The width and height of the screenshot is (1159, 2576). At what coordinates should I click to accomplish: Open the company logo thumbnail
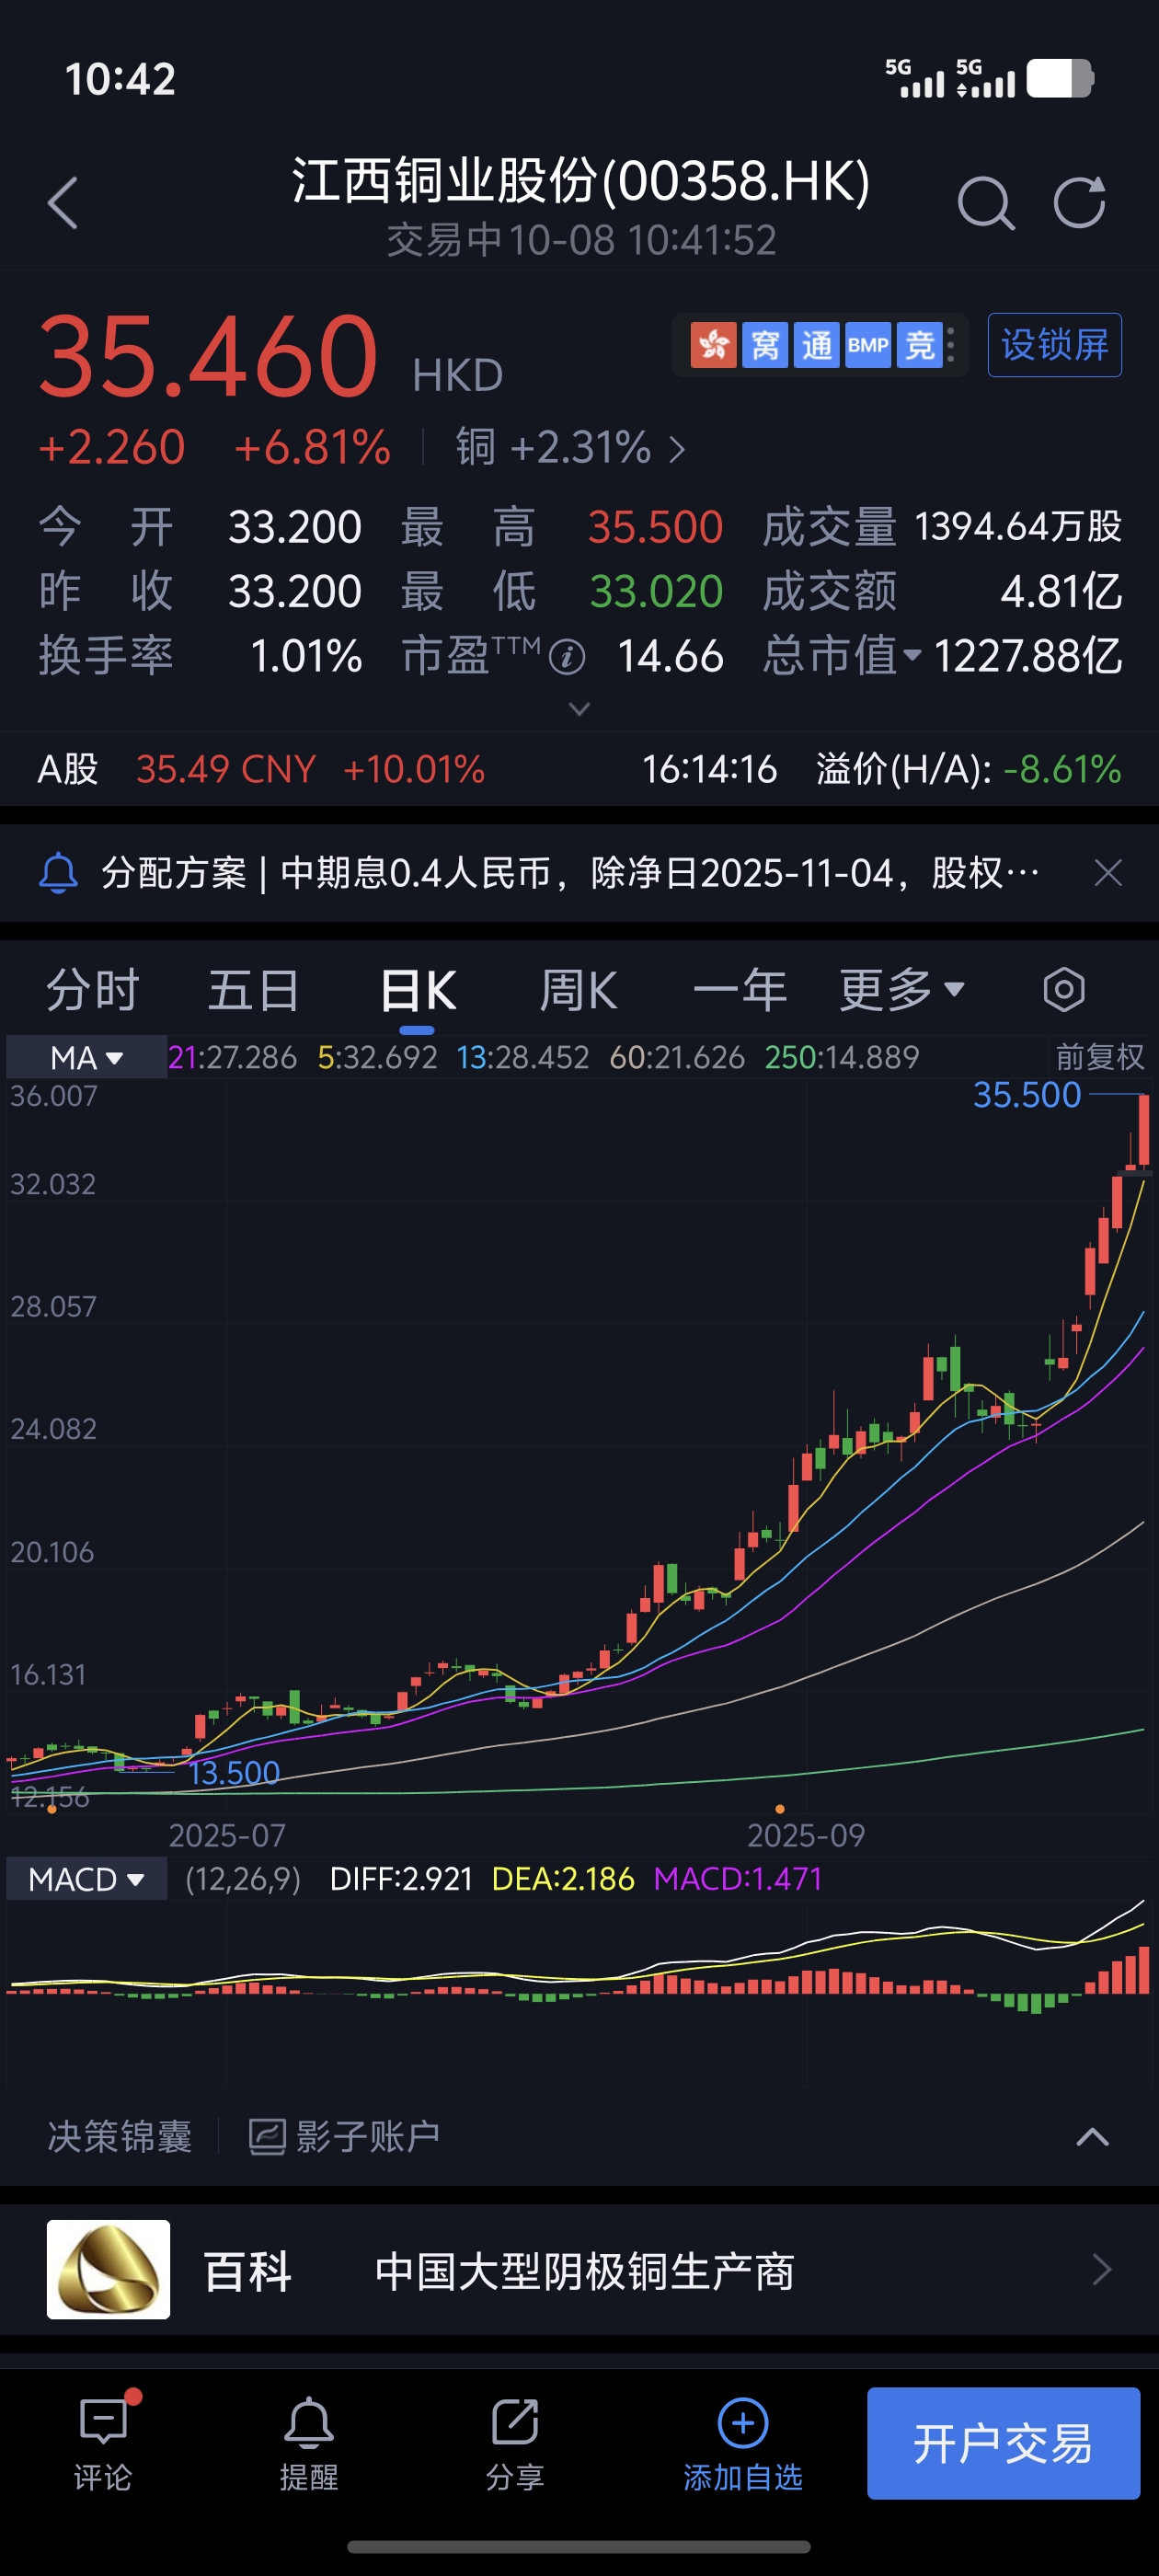click(108, 2269)
